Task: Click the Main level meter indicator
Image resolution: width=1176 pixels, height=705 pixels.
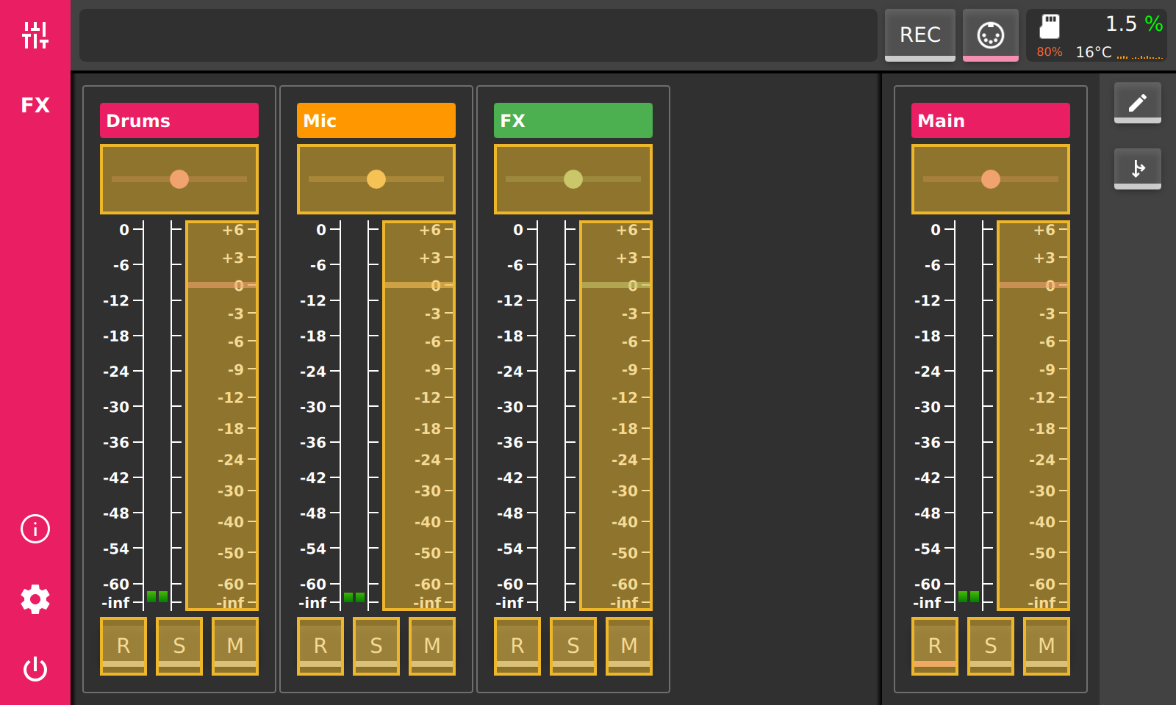Action: tap(969, 597)
